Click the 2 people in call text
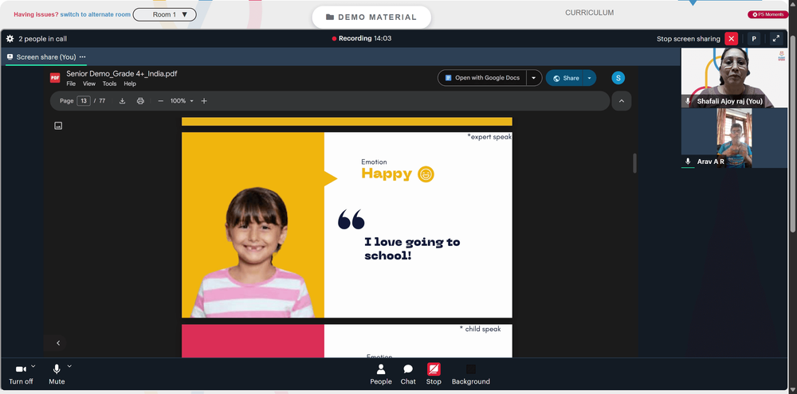797x394 pixels. [x=43, y=38]
